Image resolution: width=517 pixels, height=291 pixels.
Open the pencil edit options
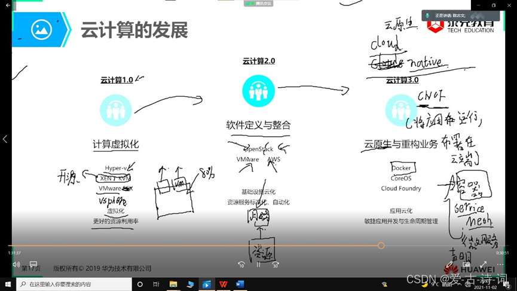(x=449, y=264)
